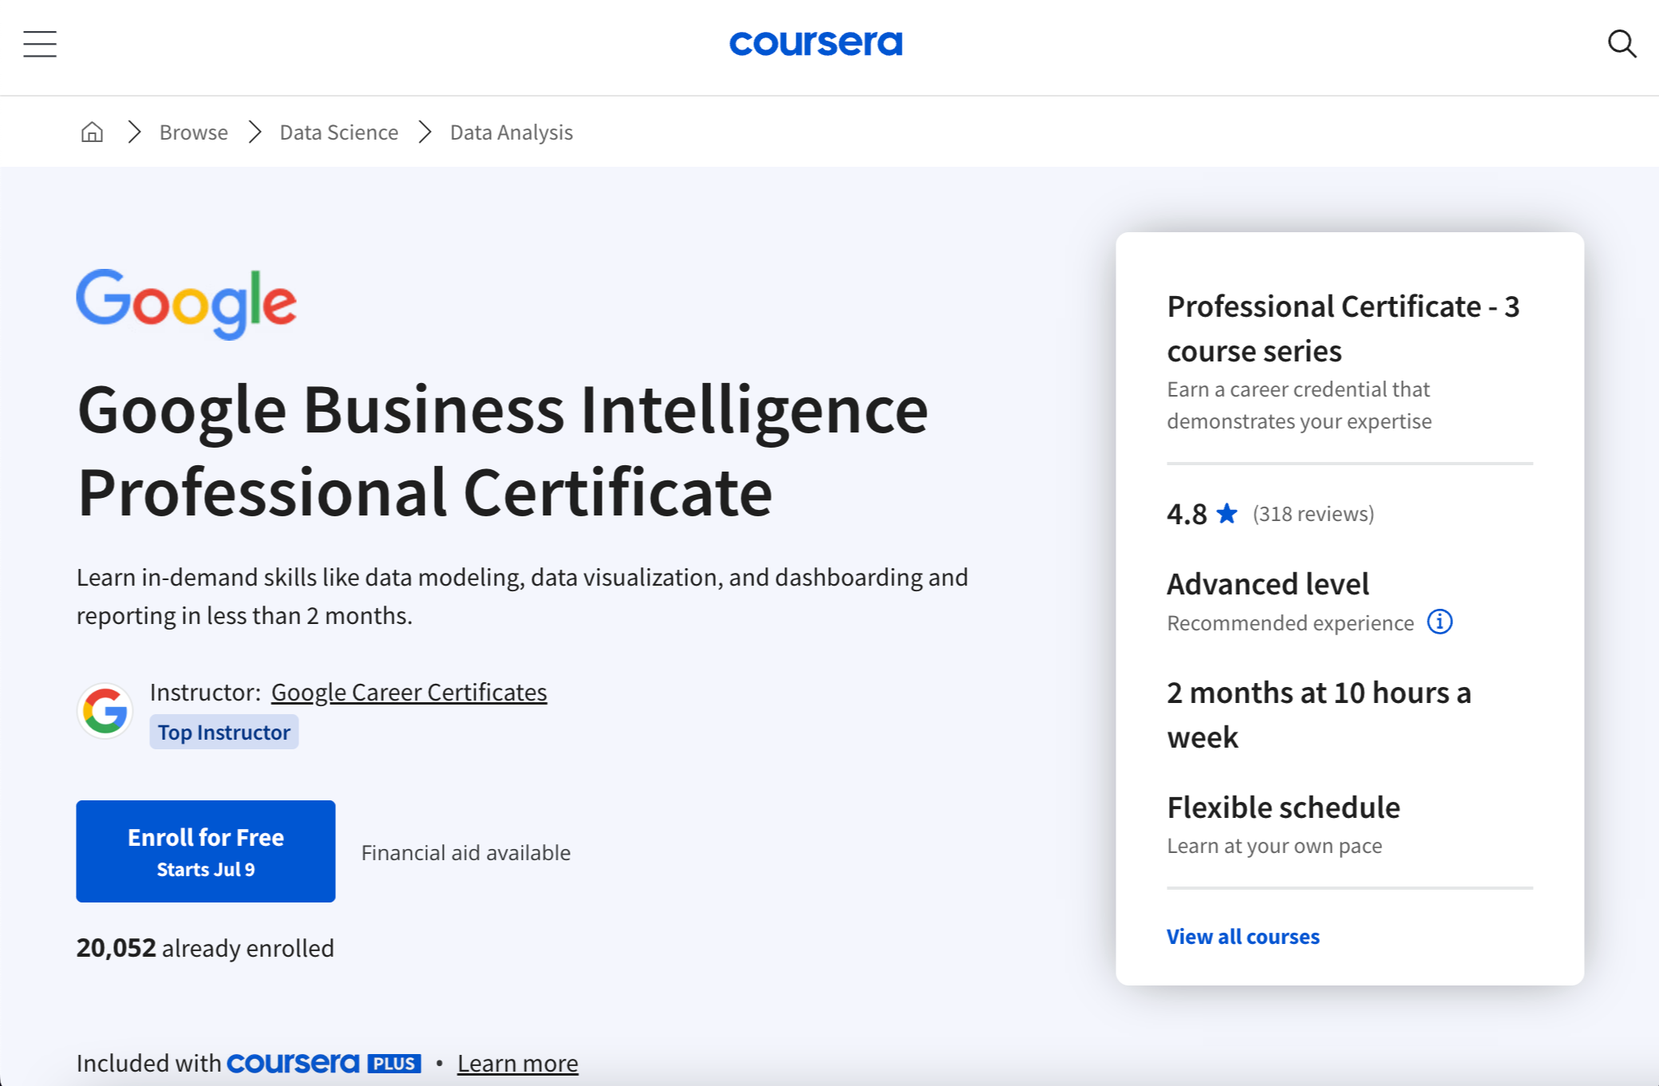The image size is (1659, 1086).
Task: Click the Google Business Intelligence title heading
Action: click(x=503, y=451)
